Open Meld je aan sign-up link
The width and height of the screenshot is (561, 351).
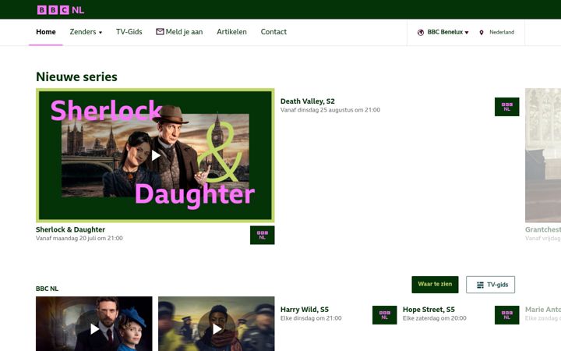180,32
